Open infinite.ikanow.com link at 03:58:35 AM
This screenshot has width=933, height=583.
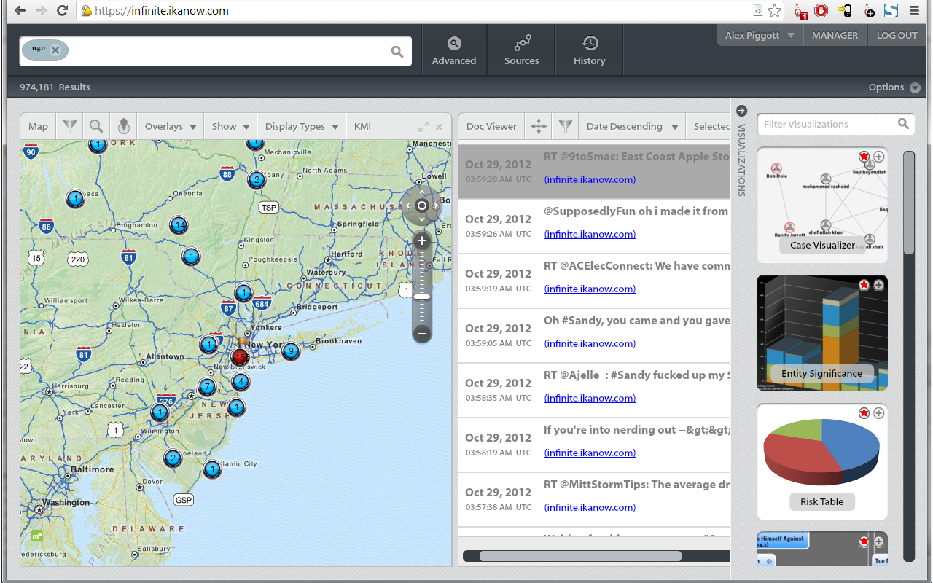point(590,398)
